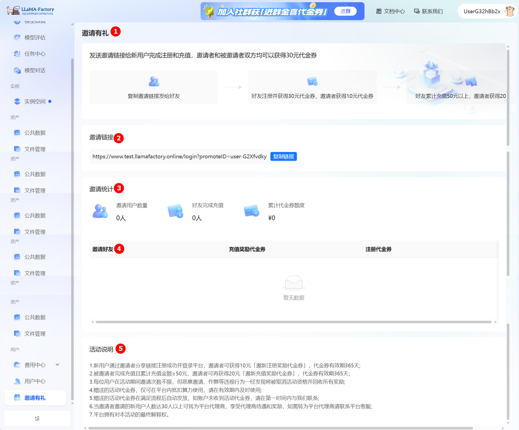The width and height of the screenshot is (519, 430).
Task: Collapse the sidebar with the fold icon
Action: (37, 418)
